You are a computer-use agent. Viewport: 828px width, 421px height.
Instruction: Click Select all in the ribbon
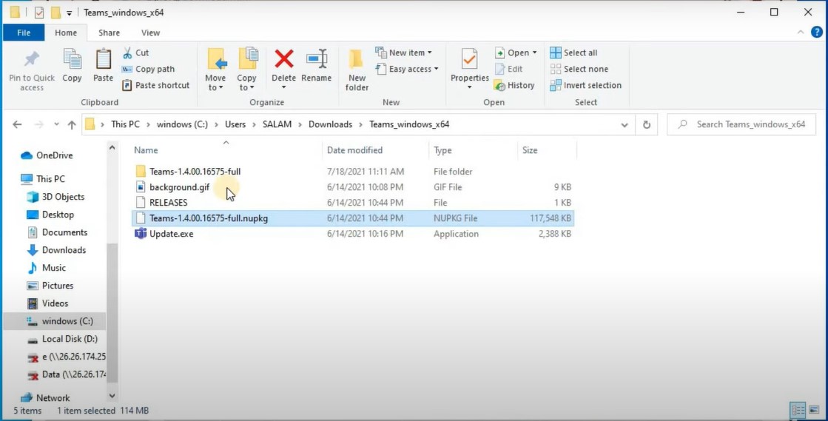pyautogui.click(x=573, y=53)
